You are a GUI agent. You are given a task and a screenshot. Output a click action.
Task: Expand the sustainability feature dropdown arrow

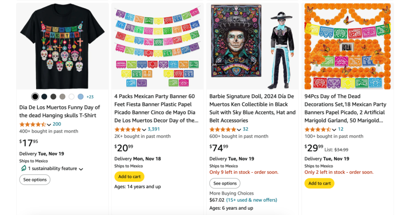81,169
